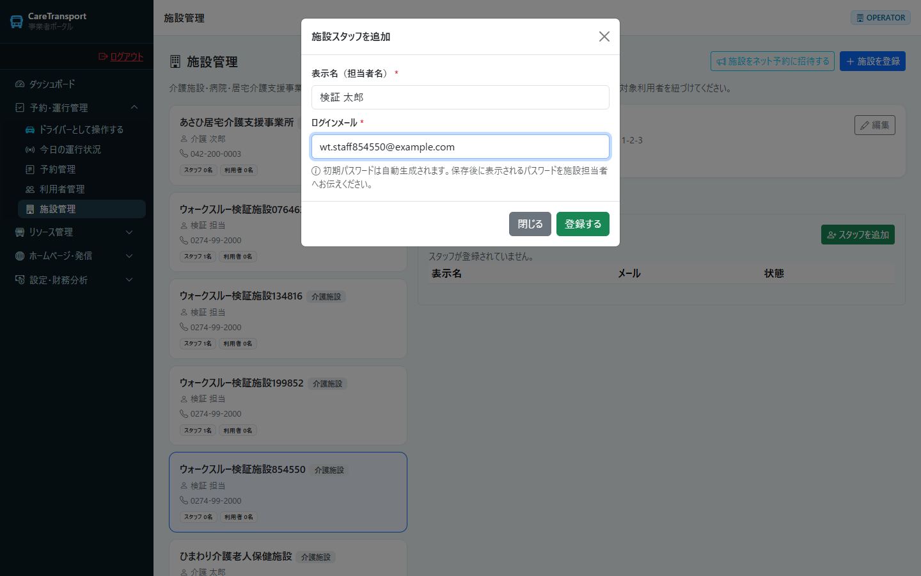Click the 編集 button

(x=875, y=125)
